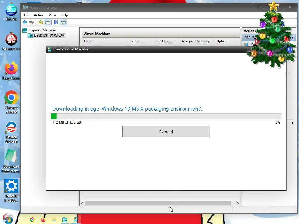
Task: Sort by Assigned Memory column header
Action: 197,41
